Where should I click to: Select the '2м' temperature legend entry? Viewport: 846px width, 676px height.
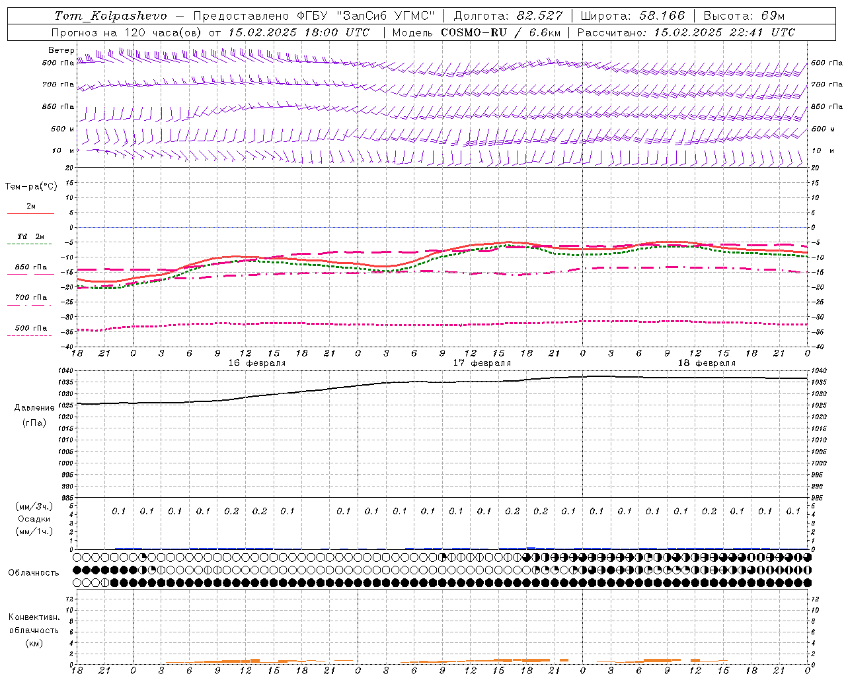(x=31, y=207)
